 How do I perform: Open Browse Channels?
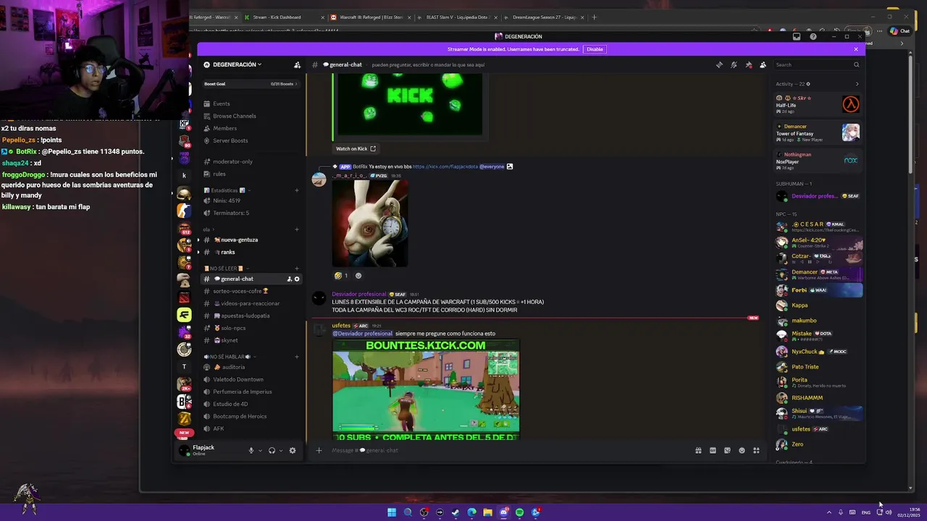(x=251, y=116)
